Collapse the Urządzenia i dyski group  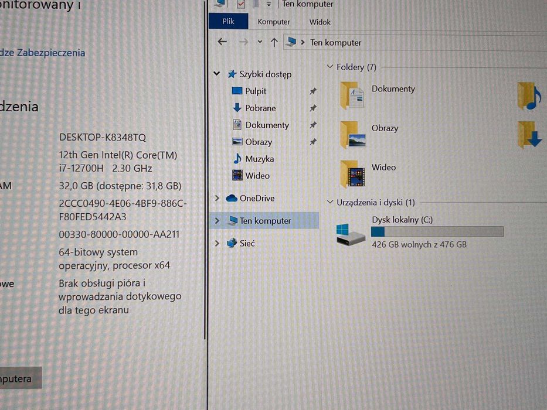coord(330,202)
